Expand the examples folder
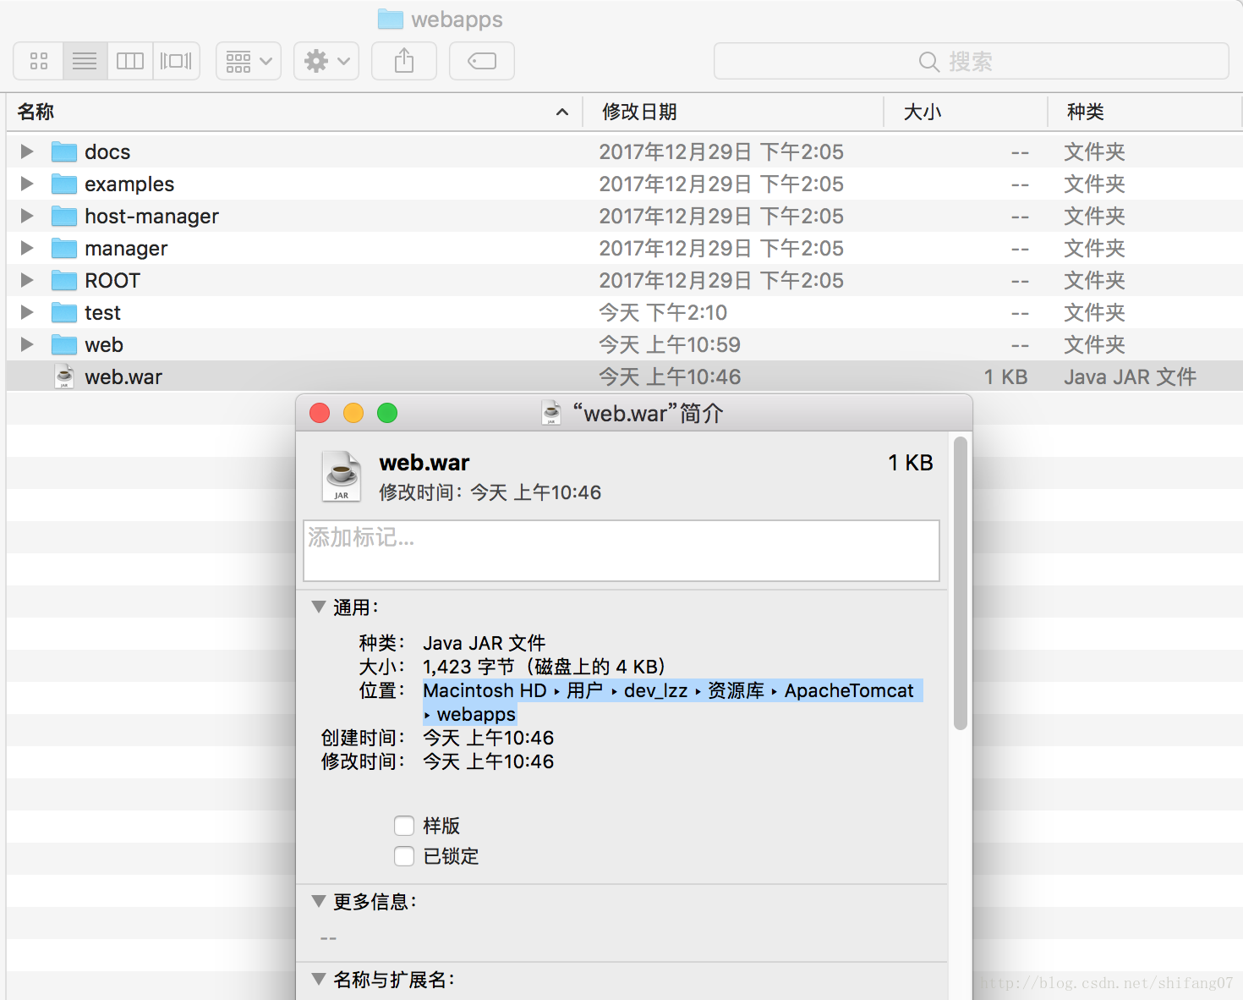 27,184
